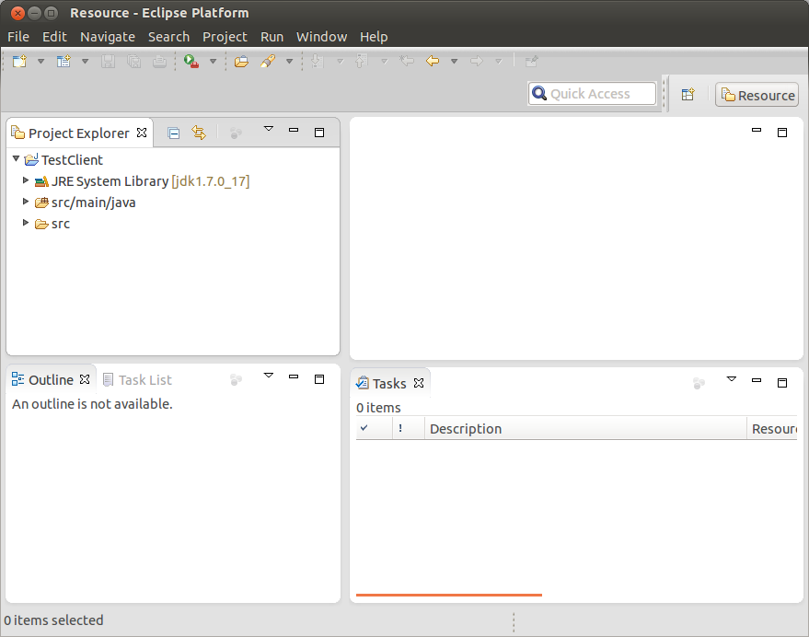The image size is (809, 637).
Task: Click the New wizard toolbar icon
Action: (19, 62)
